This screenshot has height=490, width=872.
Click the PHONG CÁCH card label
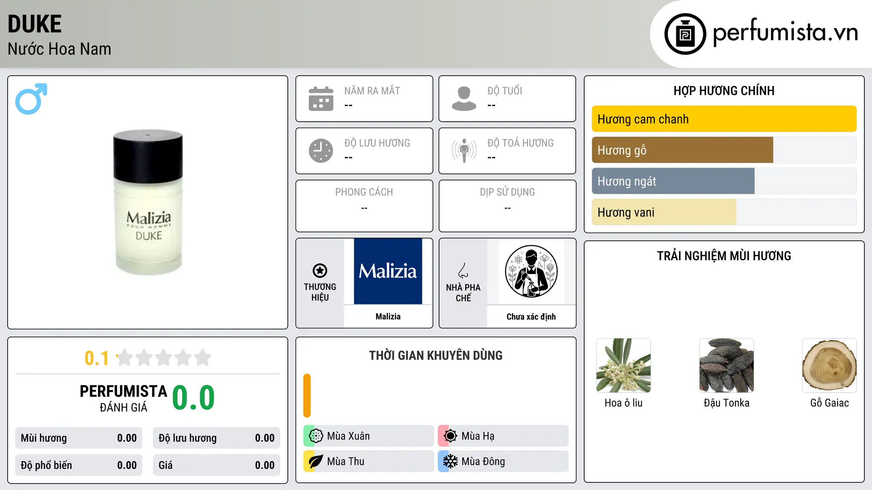[364, 192]
